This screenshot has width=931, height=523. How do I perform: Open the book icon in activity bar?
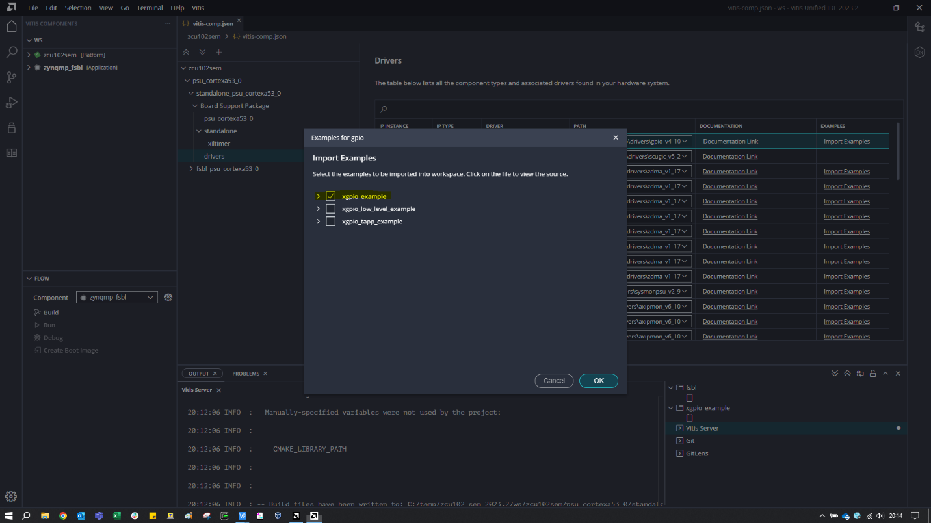(11, 153)
